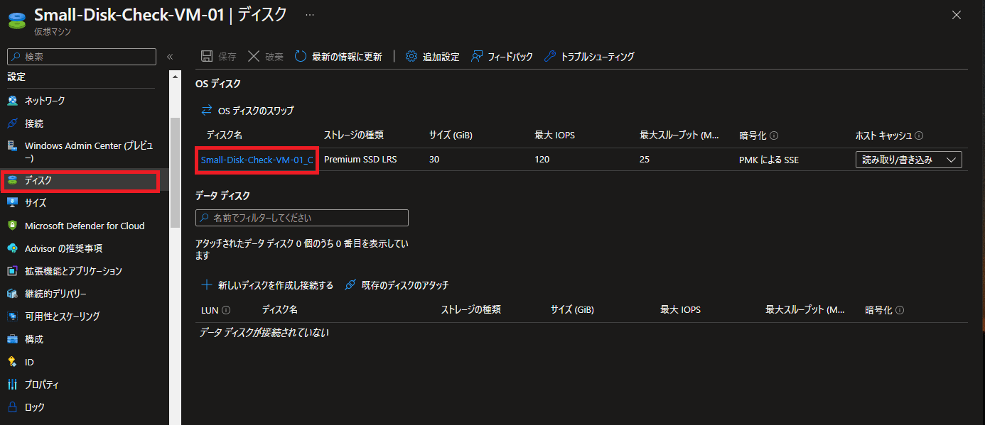
Task: Click the 構成 toolbox icon
Action: coord(12,339)
